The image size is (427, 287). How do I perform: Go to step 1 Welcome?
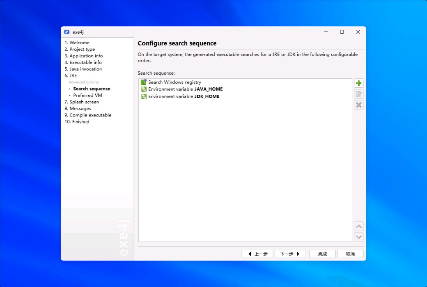77,43
